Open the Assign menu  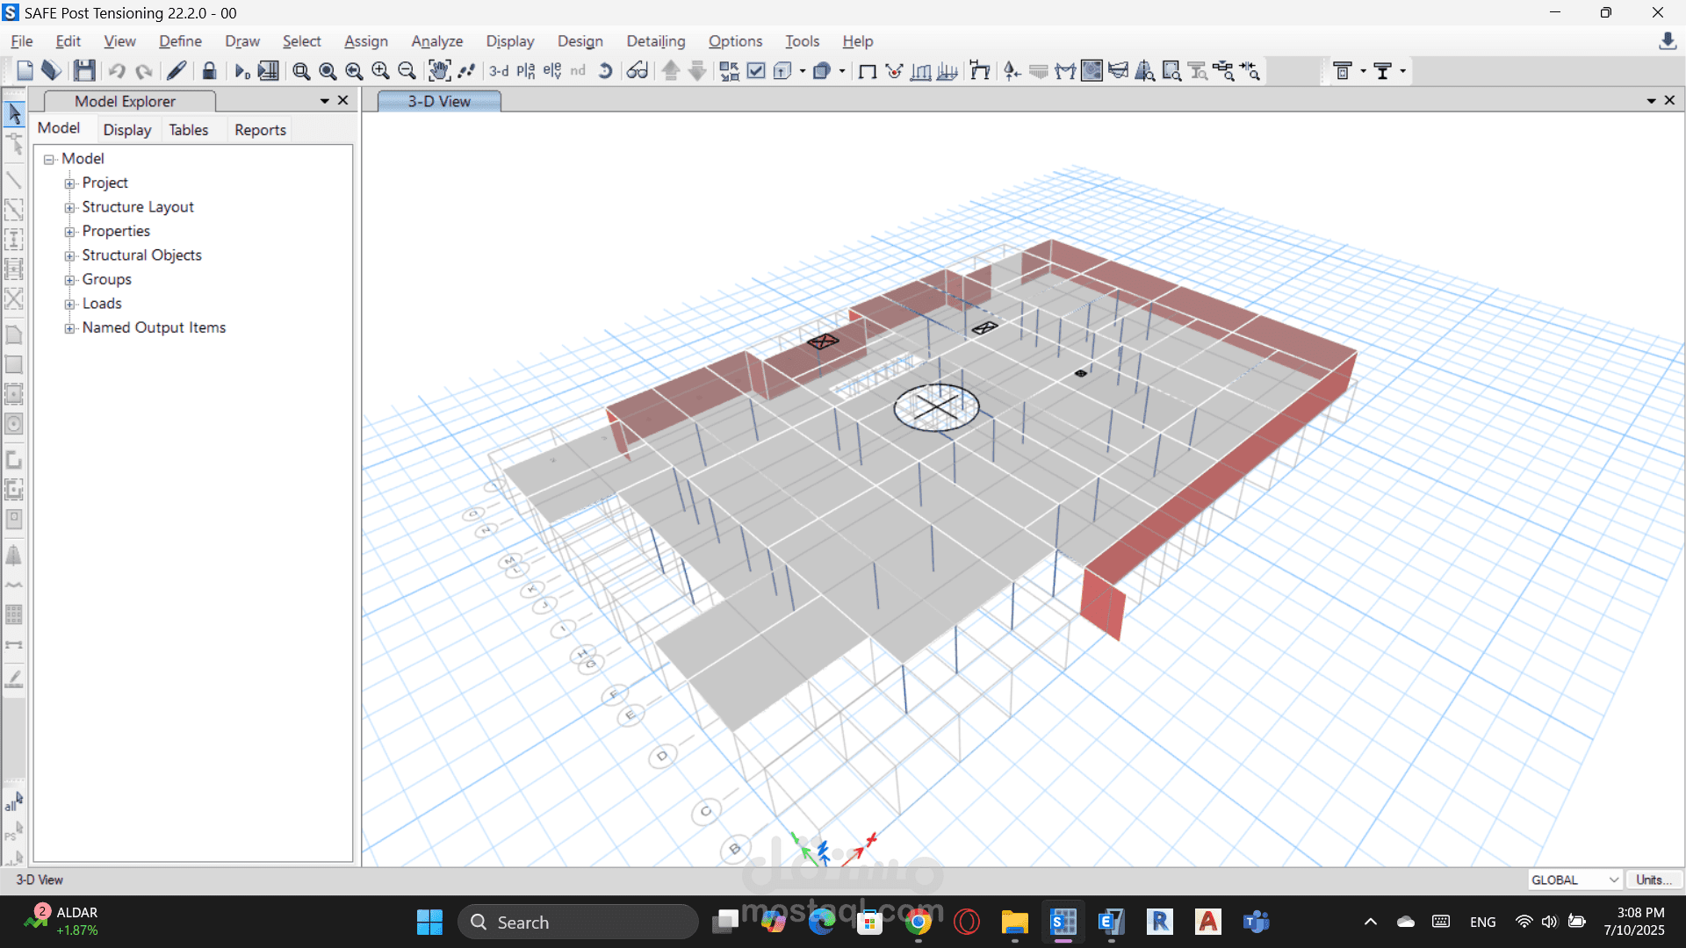point(365,41)
